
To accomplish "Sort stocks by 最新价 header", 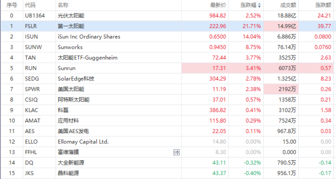I will click(x=218, y=5).
